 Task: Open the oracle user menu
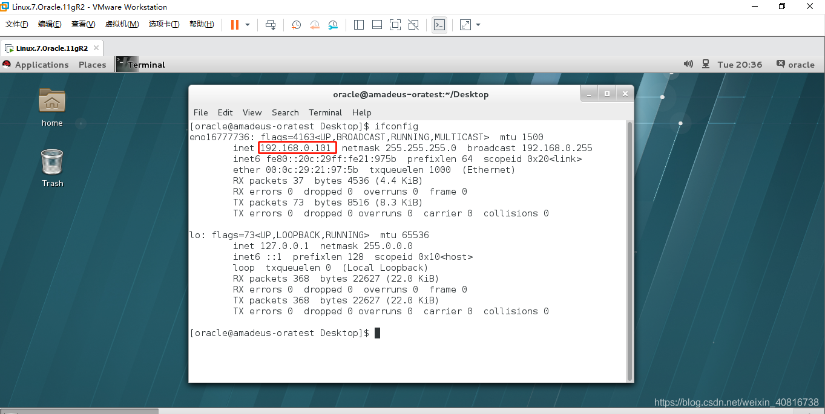point(796,65)
